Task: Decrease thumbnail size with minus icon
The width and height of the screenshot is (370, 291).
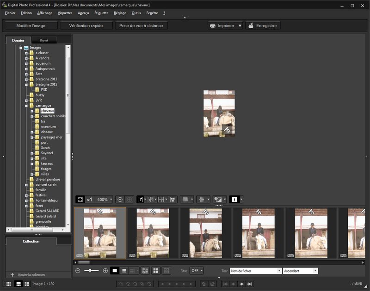Action: pyautogui.click(x=78, y=271)
